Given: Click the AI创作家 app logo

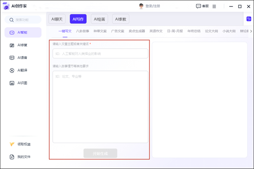Looking at the screenshot, I should point(6,6).
